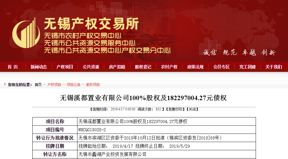The image size is (288, 159).
Task: Open the 关于我们 navigation item
Action: click(x=274, y=67)
